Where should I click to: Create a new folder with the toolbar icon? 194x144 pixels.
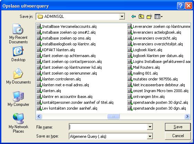(149, 16)
